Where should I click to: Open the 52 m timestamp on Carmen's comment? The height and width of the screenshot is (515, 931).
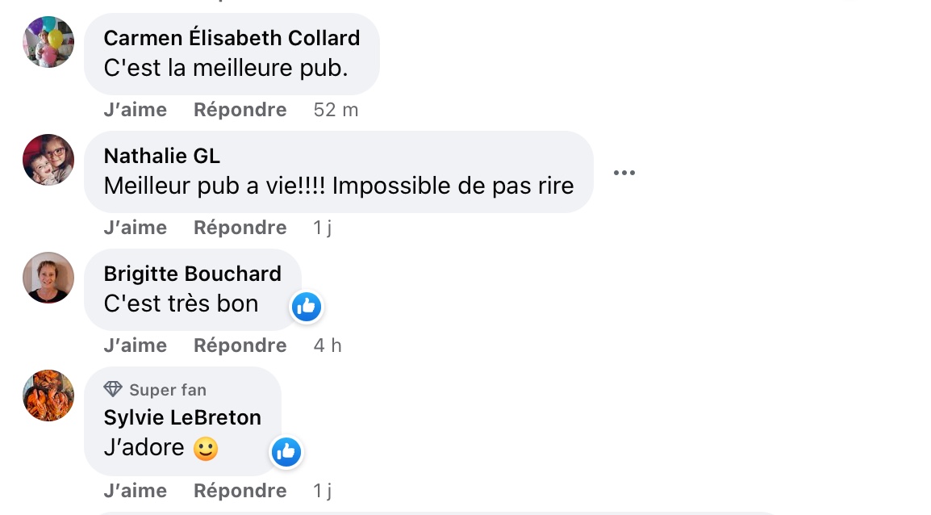point(336,110)
